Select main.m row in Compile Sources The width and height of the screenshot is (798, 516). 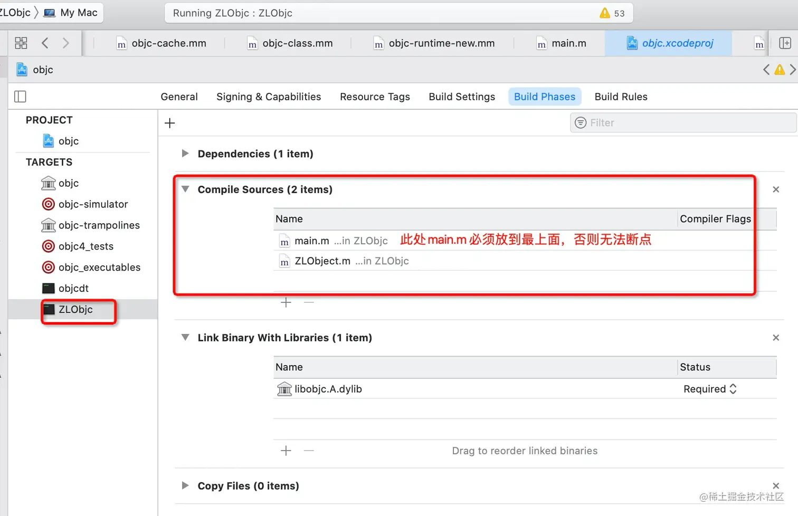(x=525, y=241)
